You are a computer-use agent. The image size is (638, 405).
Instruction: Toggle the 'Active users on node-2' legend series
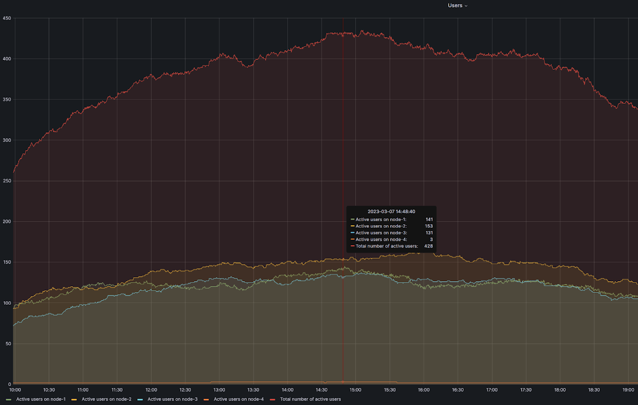pos(106,399)
